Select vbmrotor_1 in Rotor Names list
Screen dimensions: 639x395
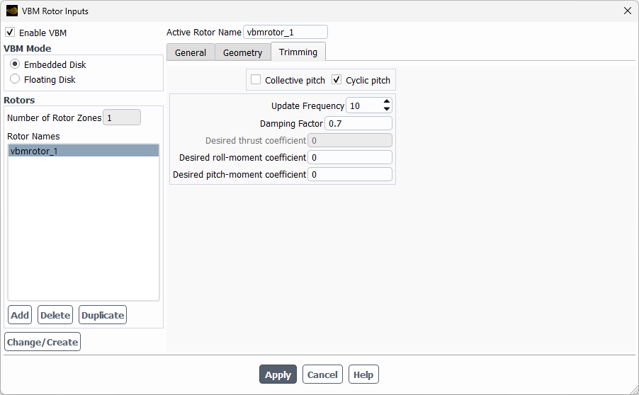84,151
